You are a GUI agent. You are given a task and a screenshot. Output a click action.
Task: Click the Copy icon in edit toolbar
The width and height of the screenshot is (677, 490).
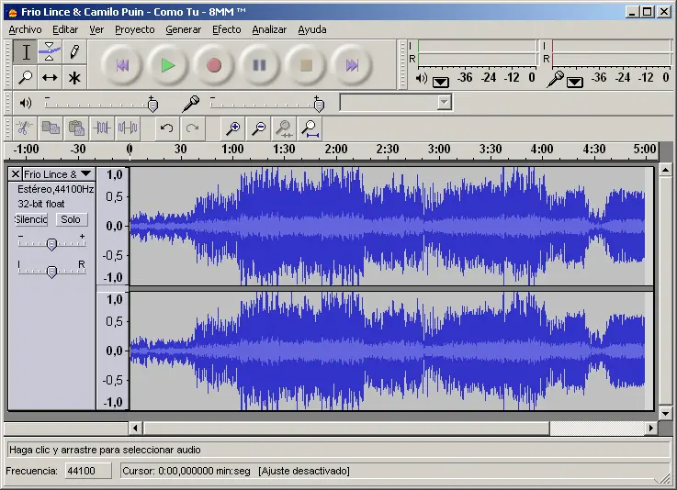tap(51, 128)
